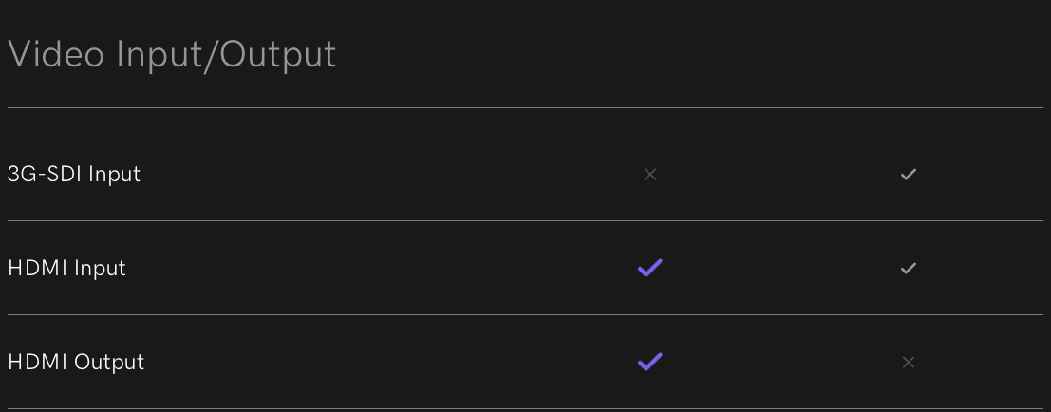Click the divider line below the HDMI Output row

tap(526, 408)
